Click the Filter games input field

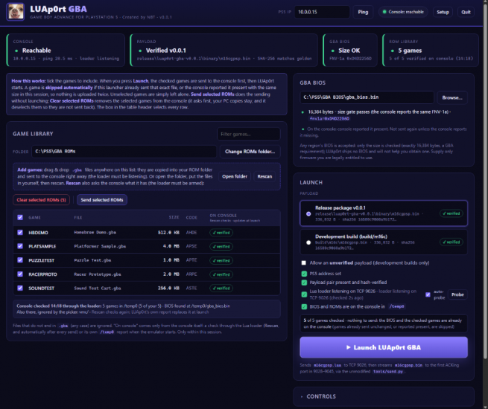[x=248, y=134]
